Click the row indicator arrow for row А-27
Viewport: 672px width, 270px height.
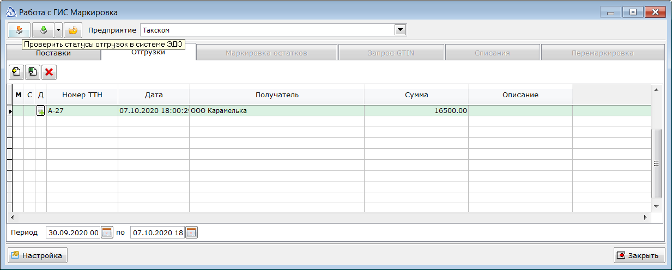click(x=10, y=111)
